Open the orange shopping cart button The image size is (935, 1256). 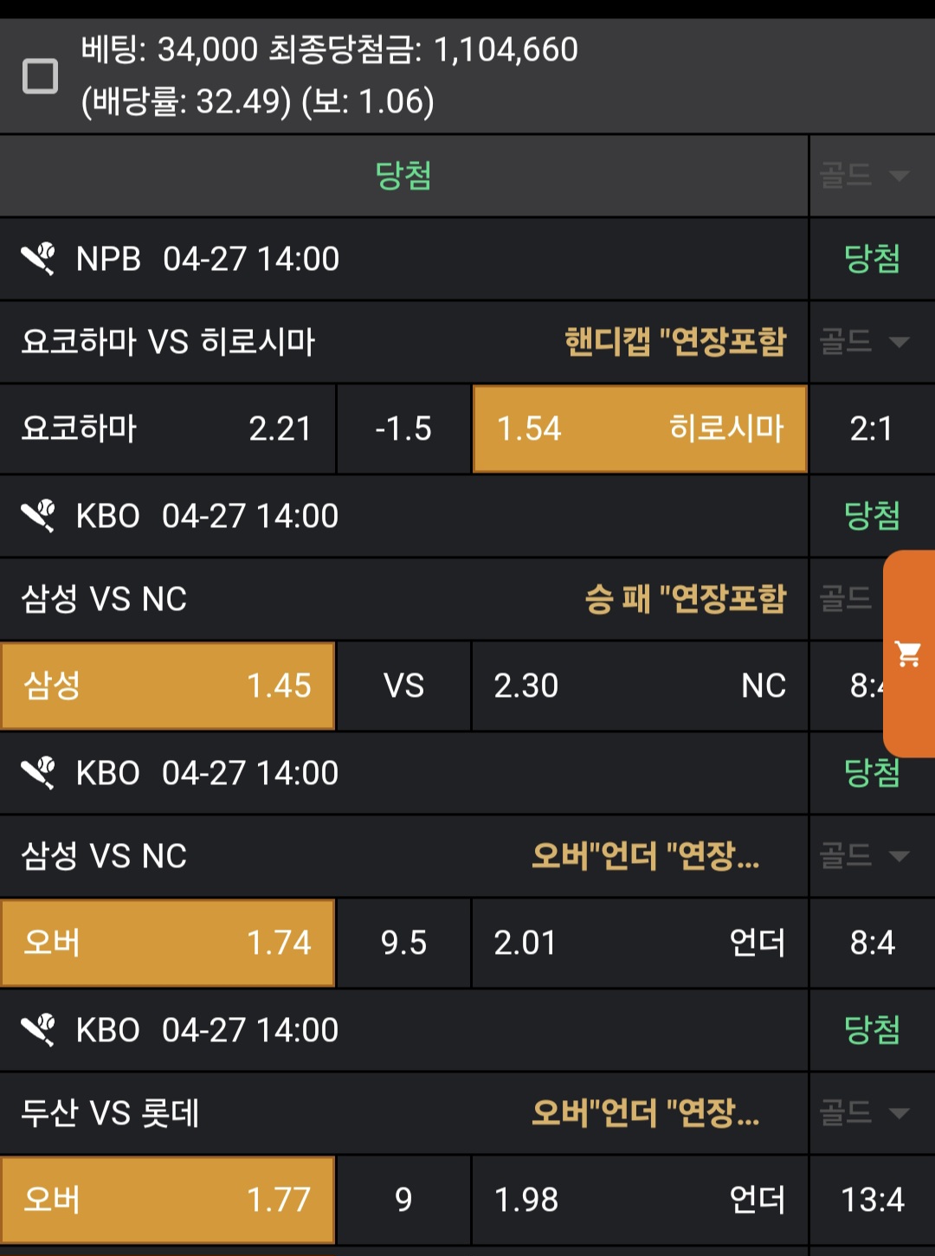tap(908, 654)
